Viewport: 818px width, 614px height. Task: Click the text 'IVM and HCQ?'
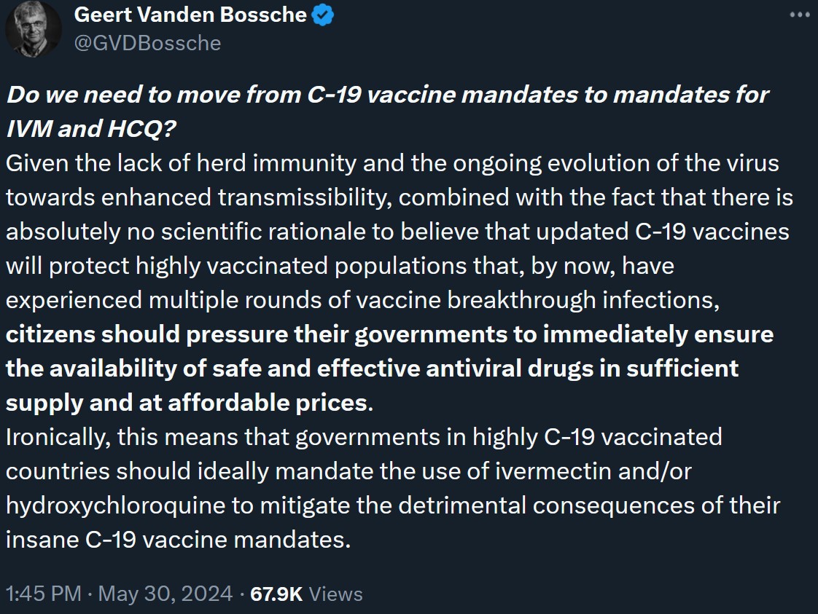[x=91, y=129]
